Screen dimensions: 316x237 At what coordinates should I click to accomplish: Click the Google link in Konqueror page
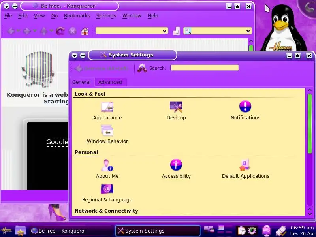pyautogui.click(x=57, y=142)
